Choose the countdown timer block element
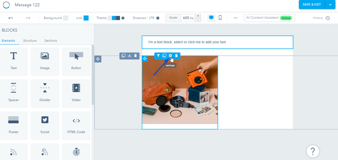The width and height of the screenshot is (338, 160). (x=76, y=152)
